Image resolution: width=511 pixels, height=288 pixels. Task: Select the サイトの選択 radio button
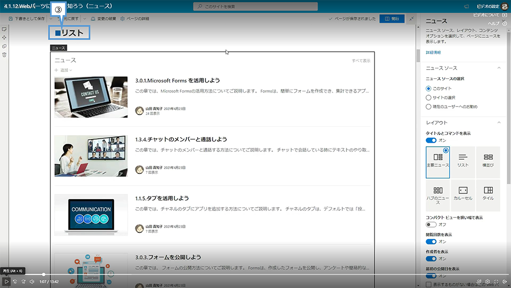pos(429,98)
